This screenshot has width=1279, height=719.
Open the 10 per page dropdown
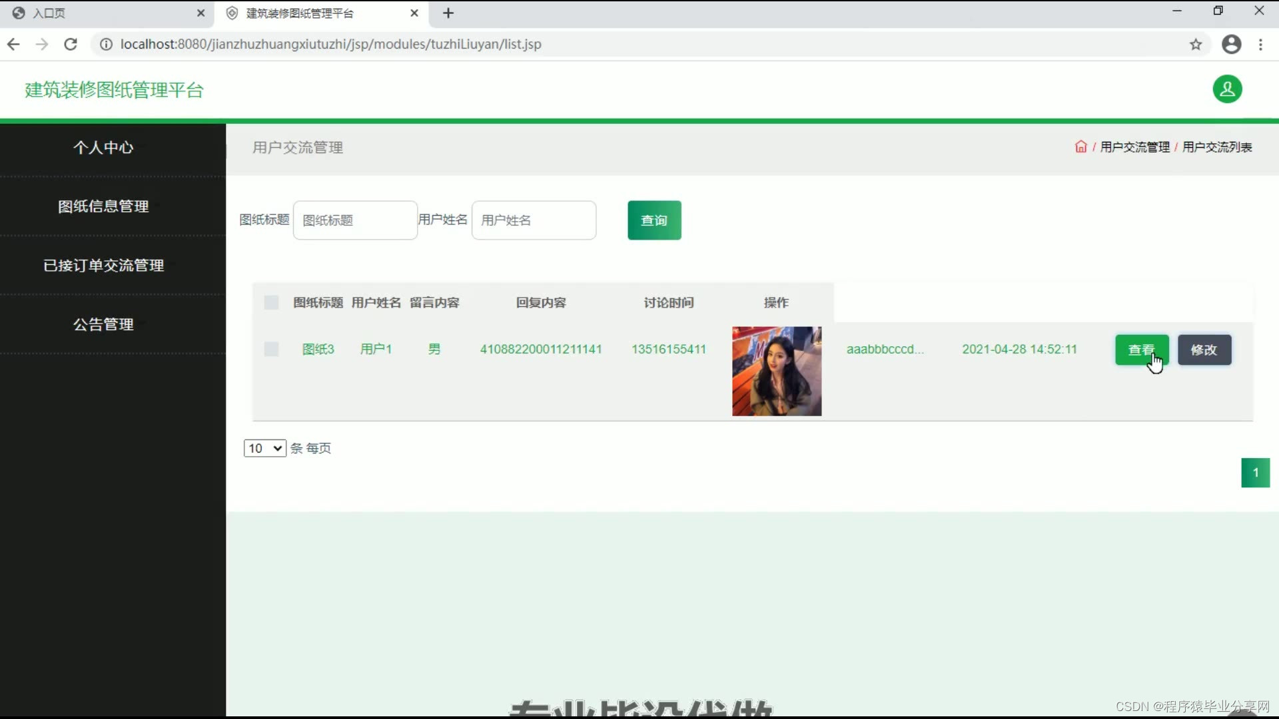click(264, 448)
